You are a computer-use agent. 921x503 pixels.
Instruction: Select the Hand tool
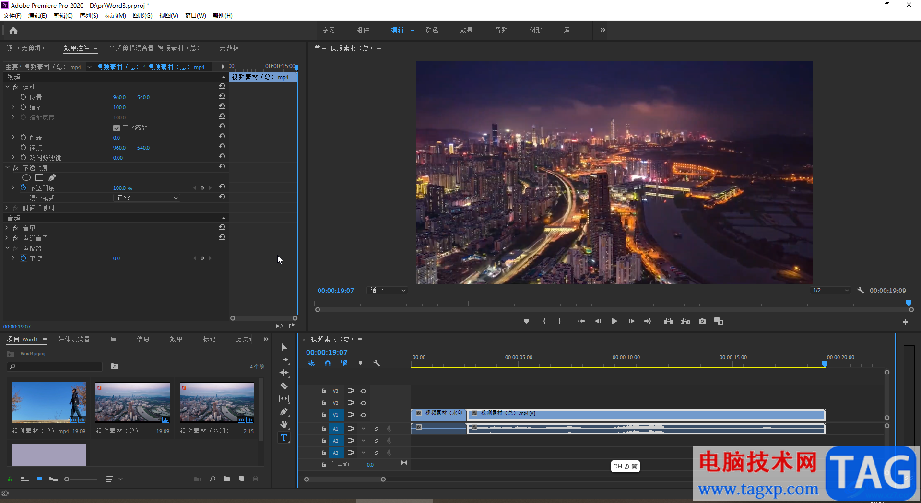284,424
